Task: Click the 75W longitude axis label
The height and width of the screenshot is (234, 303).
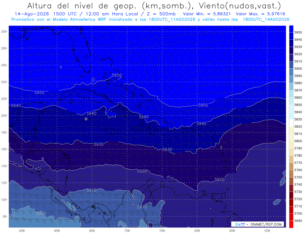Action: tap(127, 231)
